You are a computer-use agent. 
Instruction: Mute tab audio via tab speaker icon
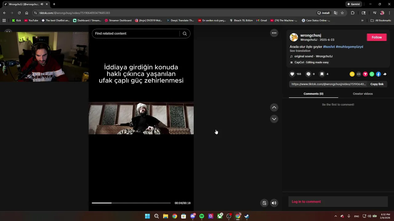point(42,4)
